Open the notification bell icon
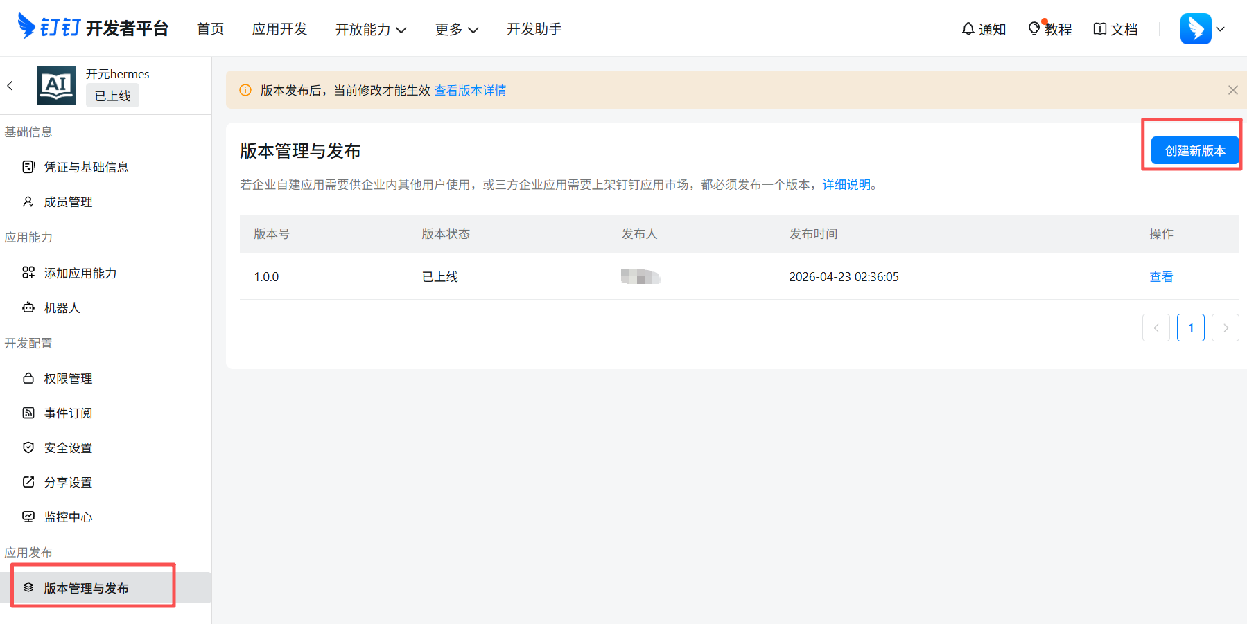This screenshot has width=1247, height=624. [968, 28]
